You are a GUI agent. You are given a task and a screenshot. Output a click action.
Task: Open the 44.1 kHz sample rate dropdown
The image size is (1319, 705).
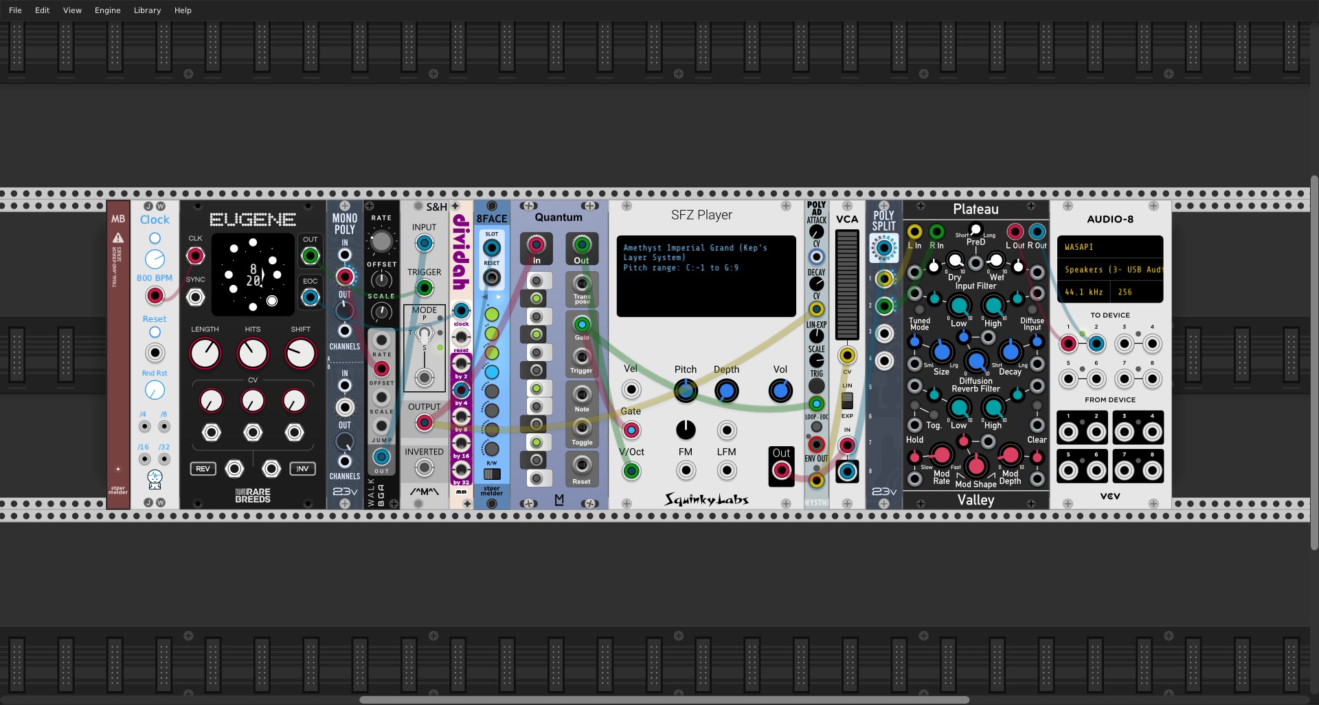(x=1083, y=292)
